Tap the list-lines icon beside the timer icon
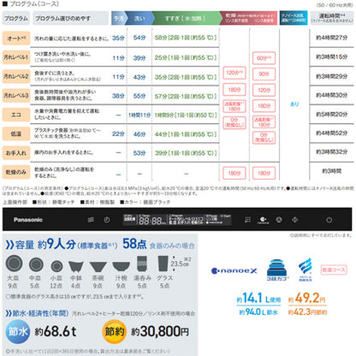This screenshot has width=356, height=356. coord(91,220)
